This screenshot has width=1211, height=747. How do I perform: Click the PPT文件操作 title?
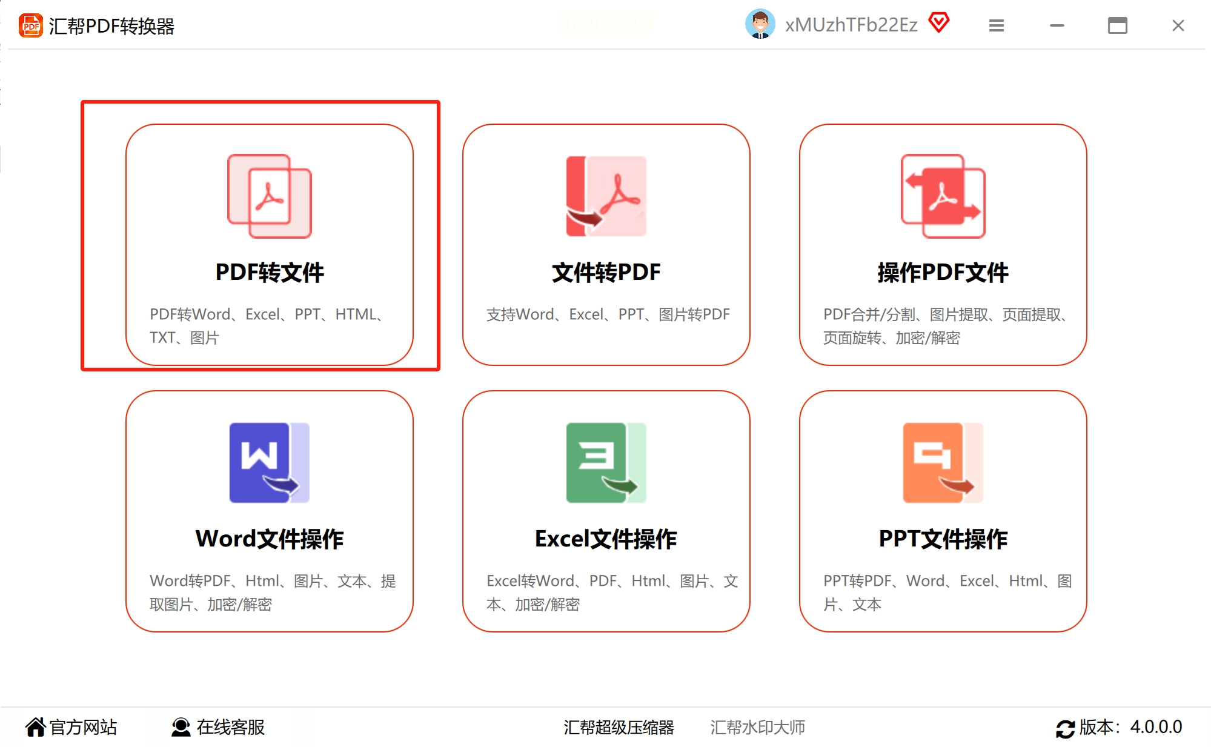click(x=943, y=539)
